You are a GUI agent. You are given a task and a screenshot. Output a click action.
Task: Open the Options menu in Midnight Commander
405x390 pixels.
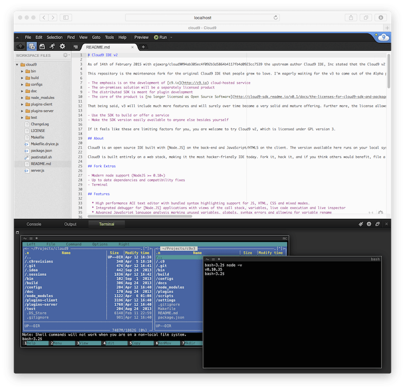pyautogui.click(x=100, y=244)
